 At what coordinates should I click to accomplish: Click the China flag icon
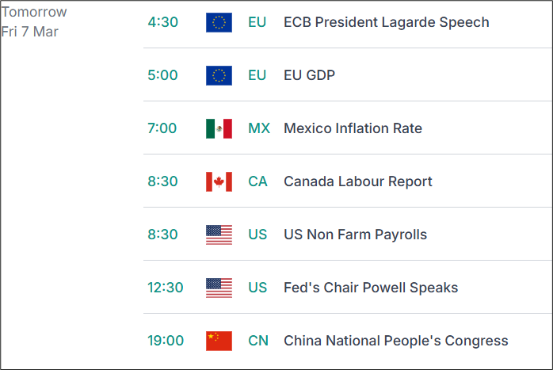tap(219, 341)
